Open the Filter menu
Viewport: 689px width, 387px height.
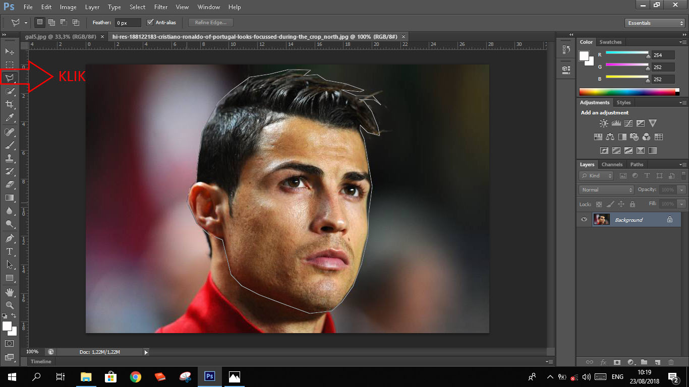tap(161, 7)
